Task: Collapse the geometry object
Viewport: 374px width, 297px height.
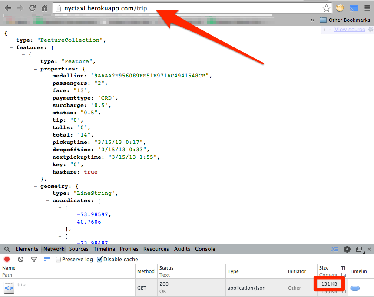Action: pyautogui.click(x=36, y=186)
